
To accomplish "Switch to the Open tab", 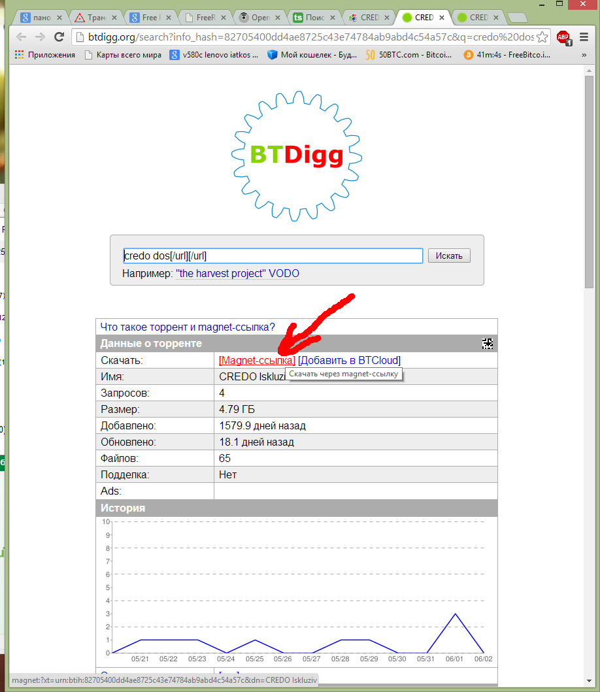I will pyautogui.click(x=260, y=18).
